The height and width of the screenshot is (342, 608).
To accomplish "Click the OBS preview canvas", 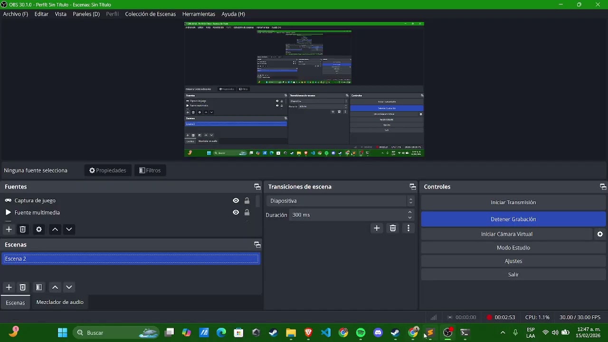I will pyautogui.click(x=304, y=89).
